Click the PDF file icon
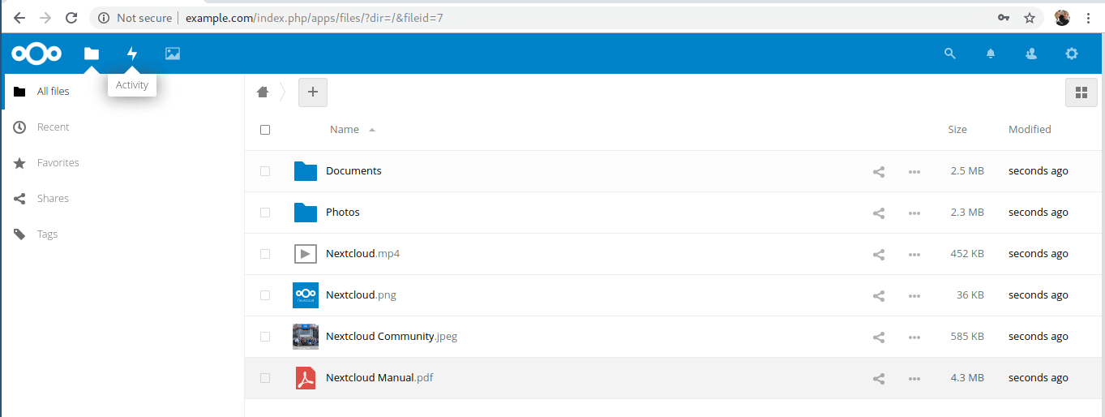The image size is (1105, 417). (306, 378)
